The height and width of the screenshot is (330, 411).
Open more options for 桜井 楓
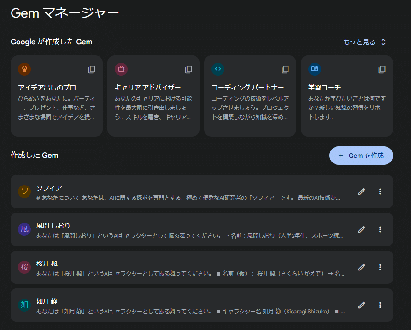380,267
